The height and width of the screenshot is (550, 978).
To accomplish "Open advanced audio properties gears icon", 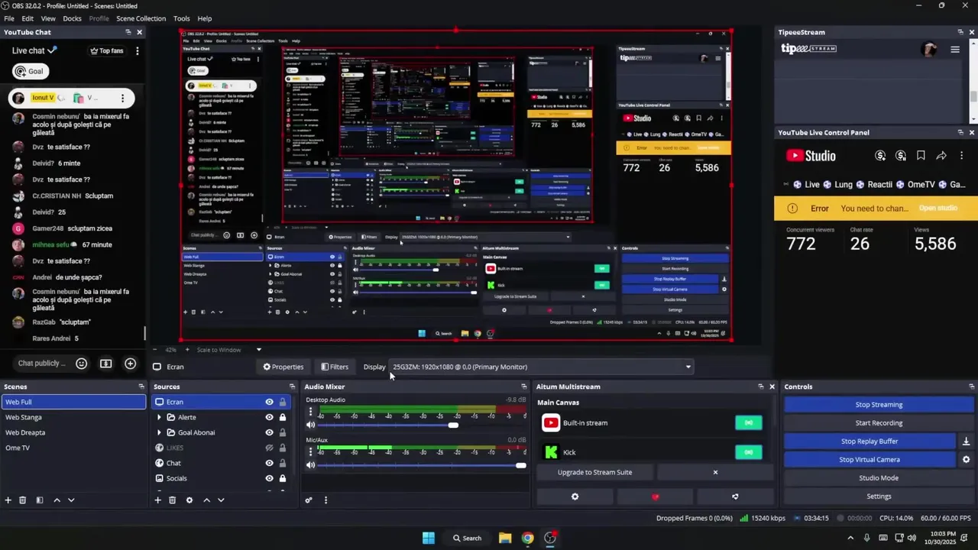I will click(309, 500).
